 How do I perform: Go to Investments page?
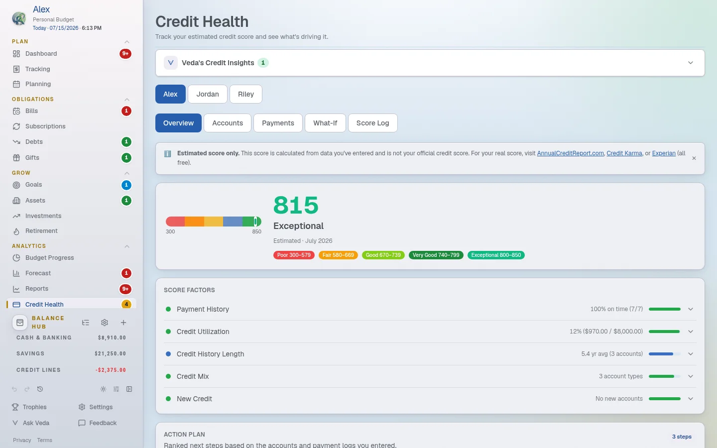tap(71, 216)
